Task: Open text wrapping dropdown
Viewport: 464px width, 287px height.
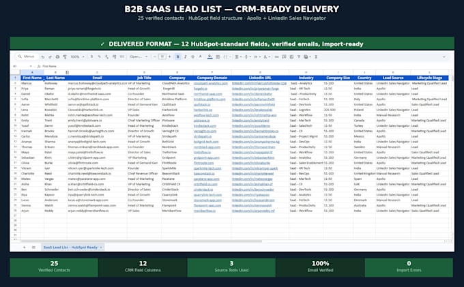Action: (257, 57)
